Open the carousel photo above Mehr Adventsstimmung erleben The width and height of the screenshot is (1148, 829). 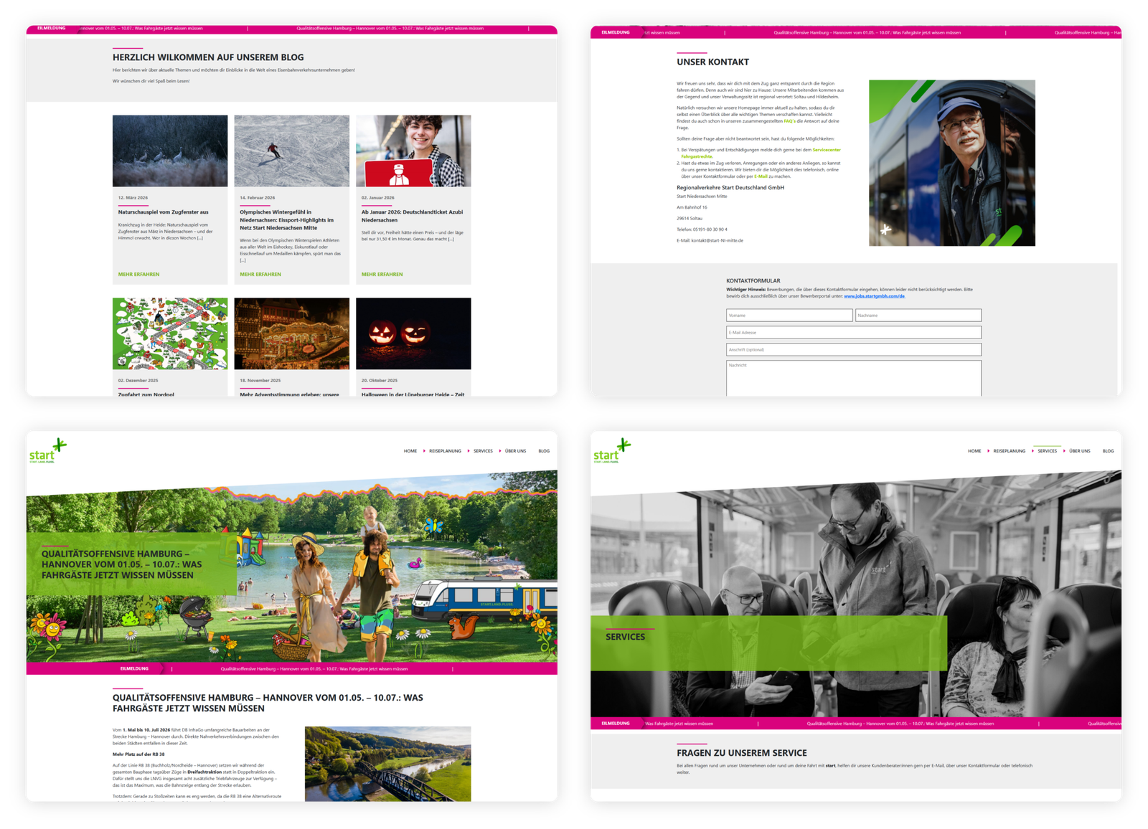coord(292,333)
